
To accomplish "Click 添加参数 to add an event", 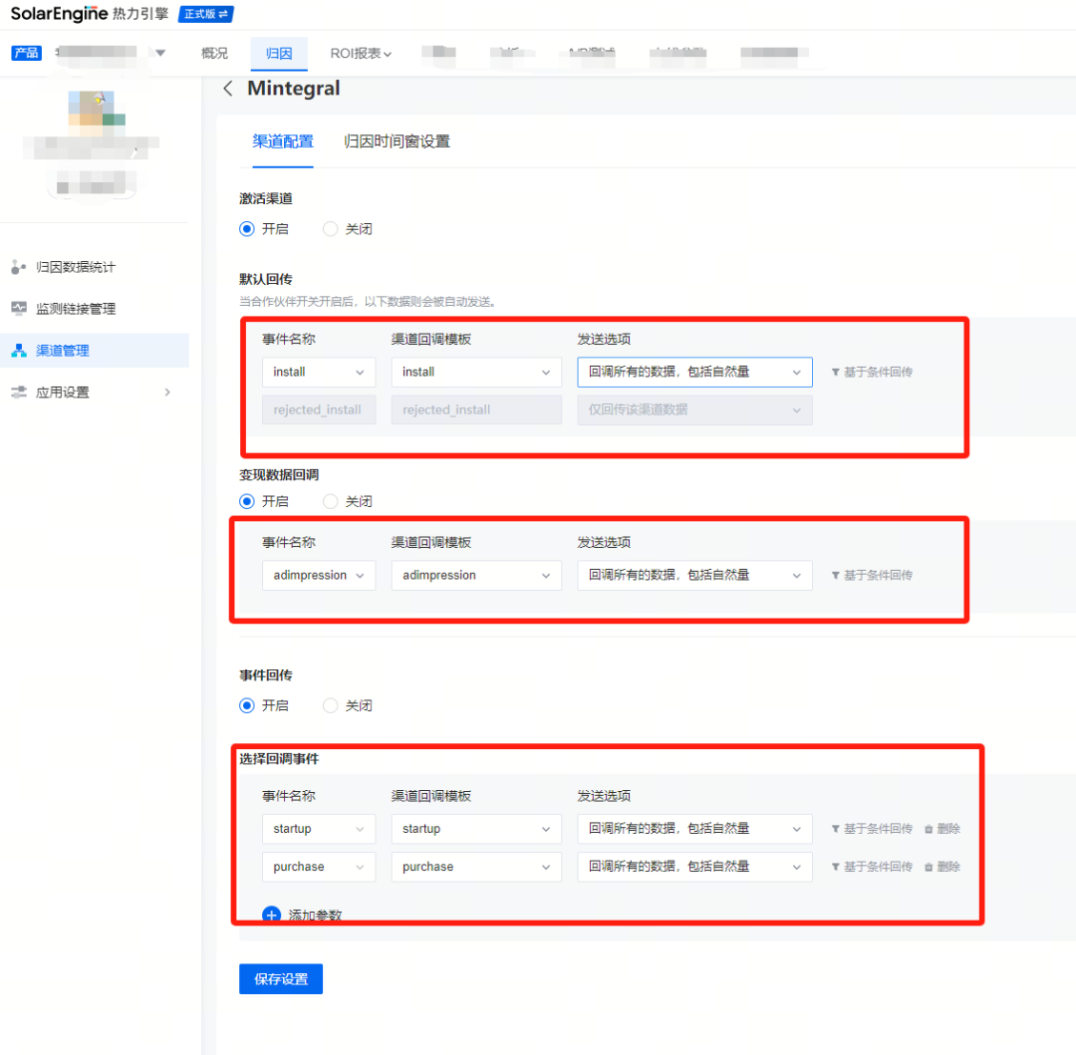I will pyautogui.click(x=315, y=916).
